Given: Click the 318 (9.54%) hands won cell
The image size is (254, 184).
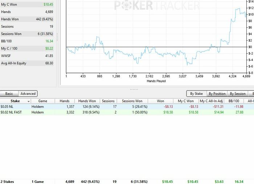Looking at the screenshot, I should pos(91,112).
